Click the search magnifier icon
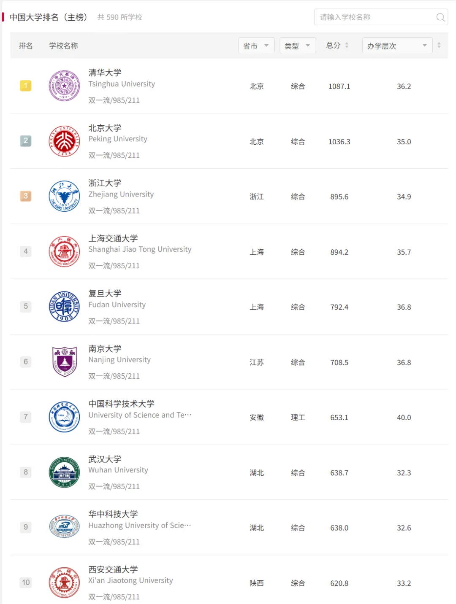Viewport: 456px width, 604px height. (440, 17)
